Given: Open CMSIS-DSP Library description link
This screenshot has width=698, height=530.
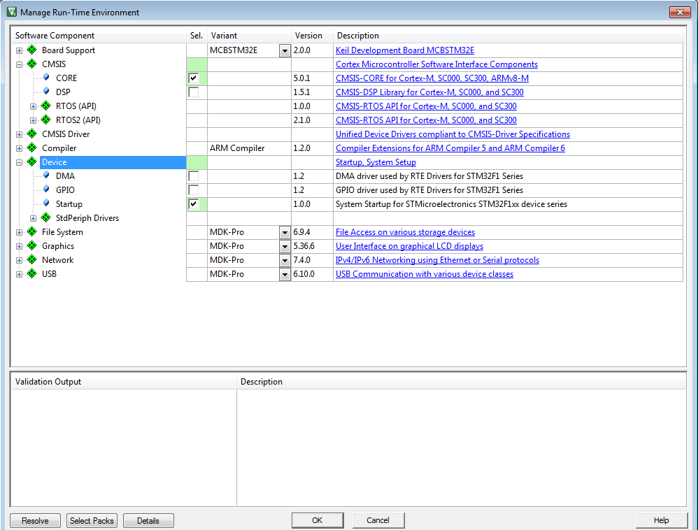Looking at the screenshot, I should tap(429, 92).
